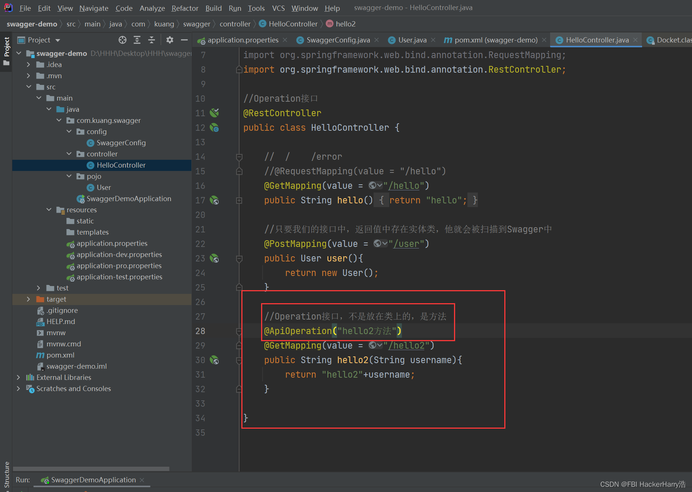The height and width of the screenshot is (492, 692).
Task: Open the Tools menu
Action: [256, 8]
